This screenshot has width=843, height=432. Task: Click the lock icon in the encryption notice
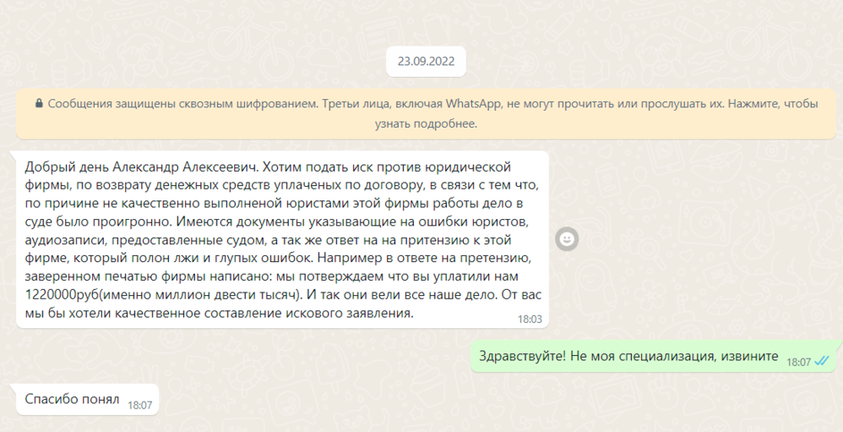[x=39, y=104]
